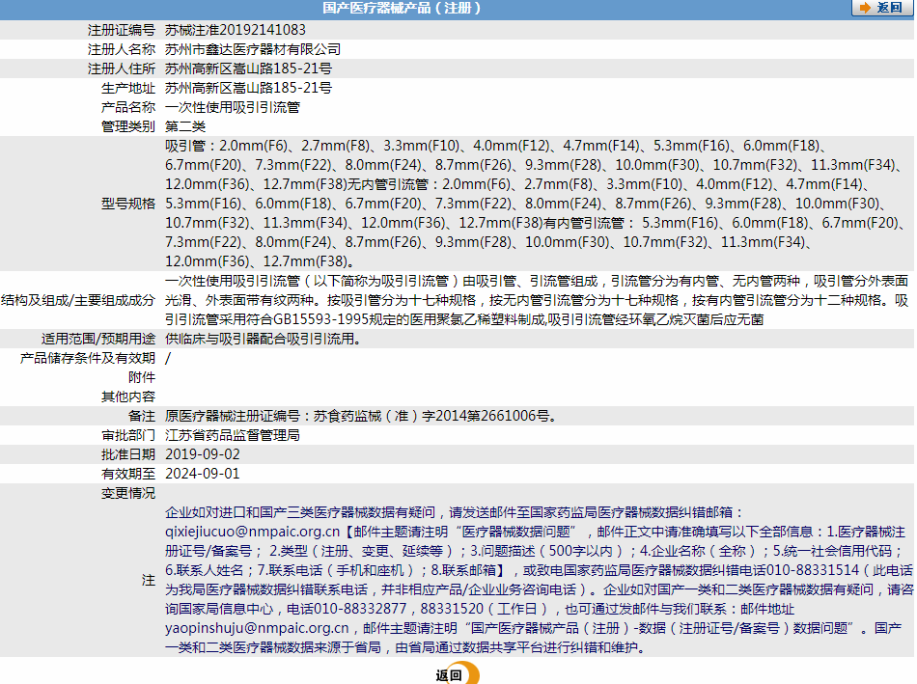Image resolution: width=917 pixels, height=684 pixels.
Task: Click the approval date 2019-09-02
Action: (x=203, y=454)
